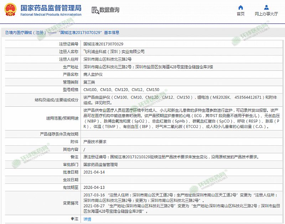Click the bullet icon beside 注
The image size is (285, 224).
pos(73,219)
